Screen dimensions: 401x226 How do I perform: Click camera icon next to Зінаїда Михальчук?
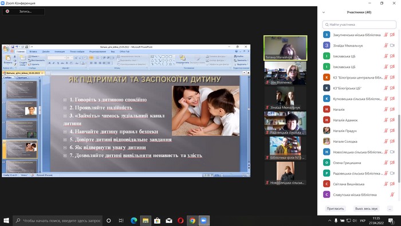[392, 45]
